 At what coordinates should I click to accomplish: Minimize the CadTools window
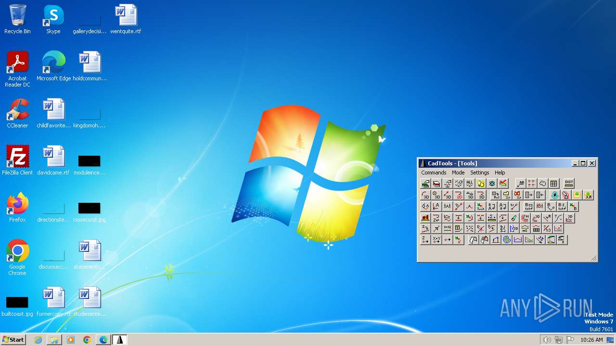(575, 163)
